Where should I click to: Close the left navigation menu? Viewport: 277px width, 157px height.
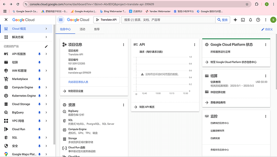(x=6, y=20)
